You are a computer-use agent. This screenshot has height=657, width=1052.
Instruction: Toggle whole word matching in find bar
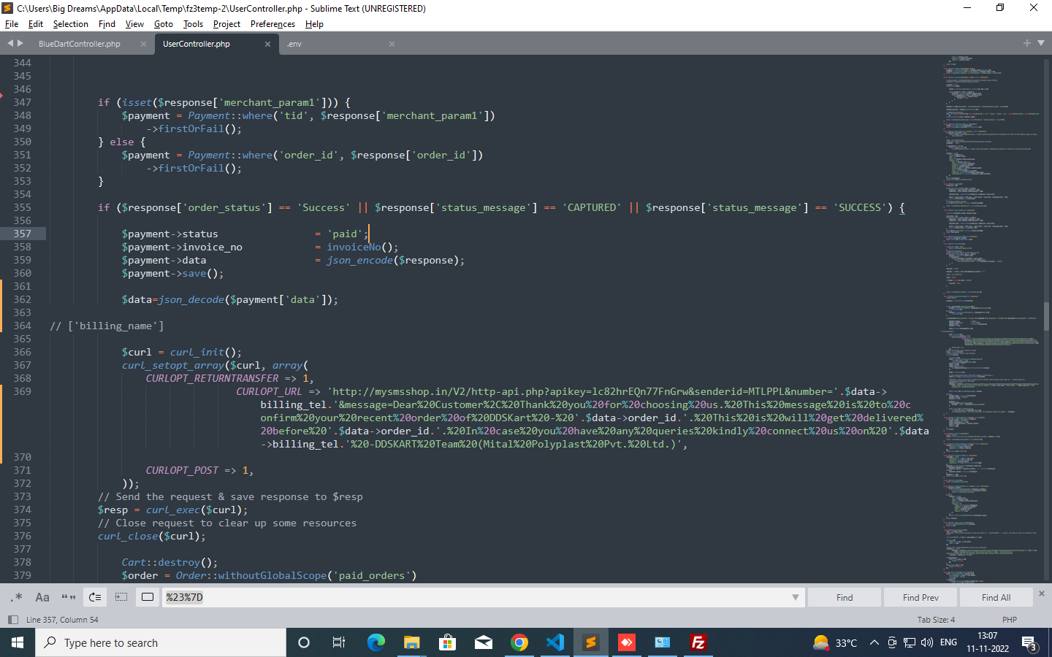69,597
